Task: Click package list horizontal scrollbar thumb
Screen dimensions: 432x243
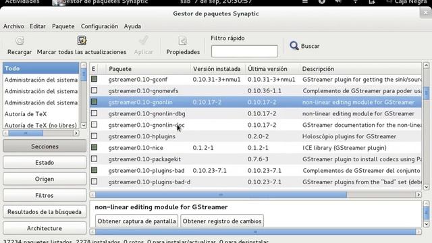Action: coord(221,195)
